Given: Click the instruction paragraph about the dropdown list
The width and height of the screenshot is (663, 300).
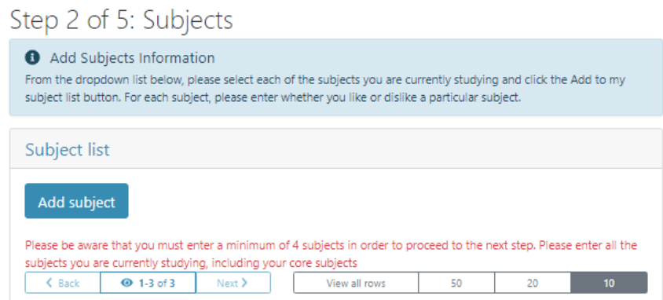Looking at the screenshot, I should 324,89.
